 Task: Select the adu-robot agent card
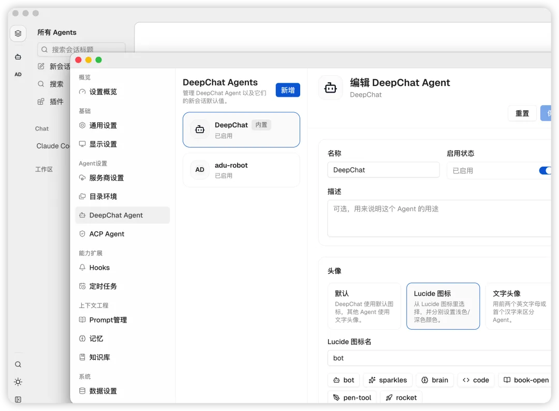(241, 170)
